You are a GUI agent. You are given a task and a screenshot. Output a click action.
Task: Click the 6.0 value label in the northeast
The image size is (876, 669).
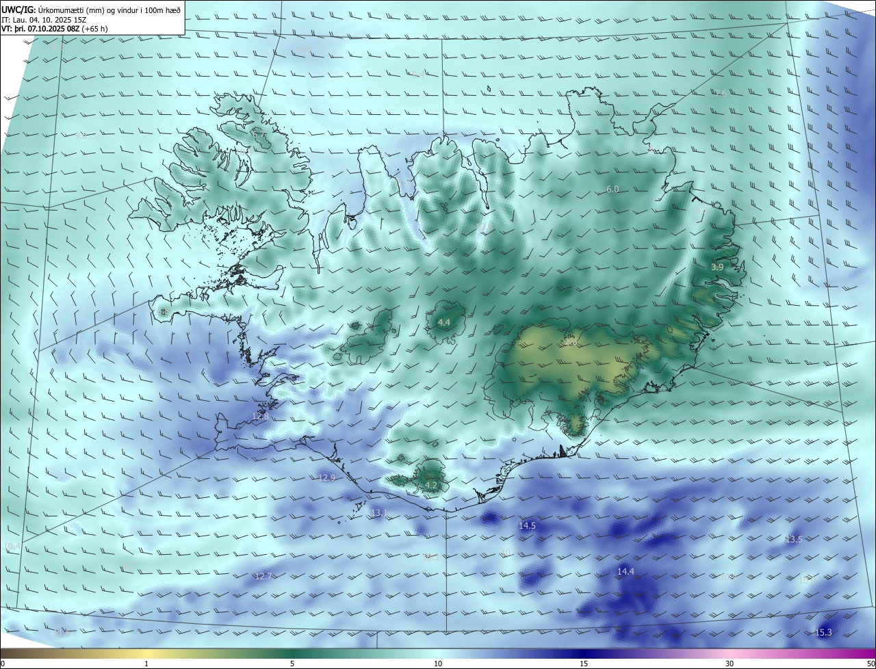pos(613,189)
